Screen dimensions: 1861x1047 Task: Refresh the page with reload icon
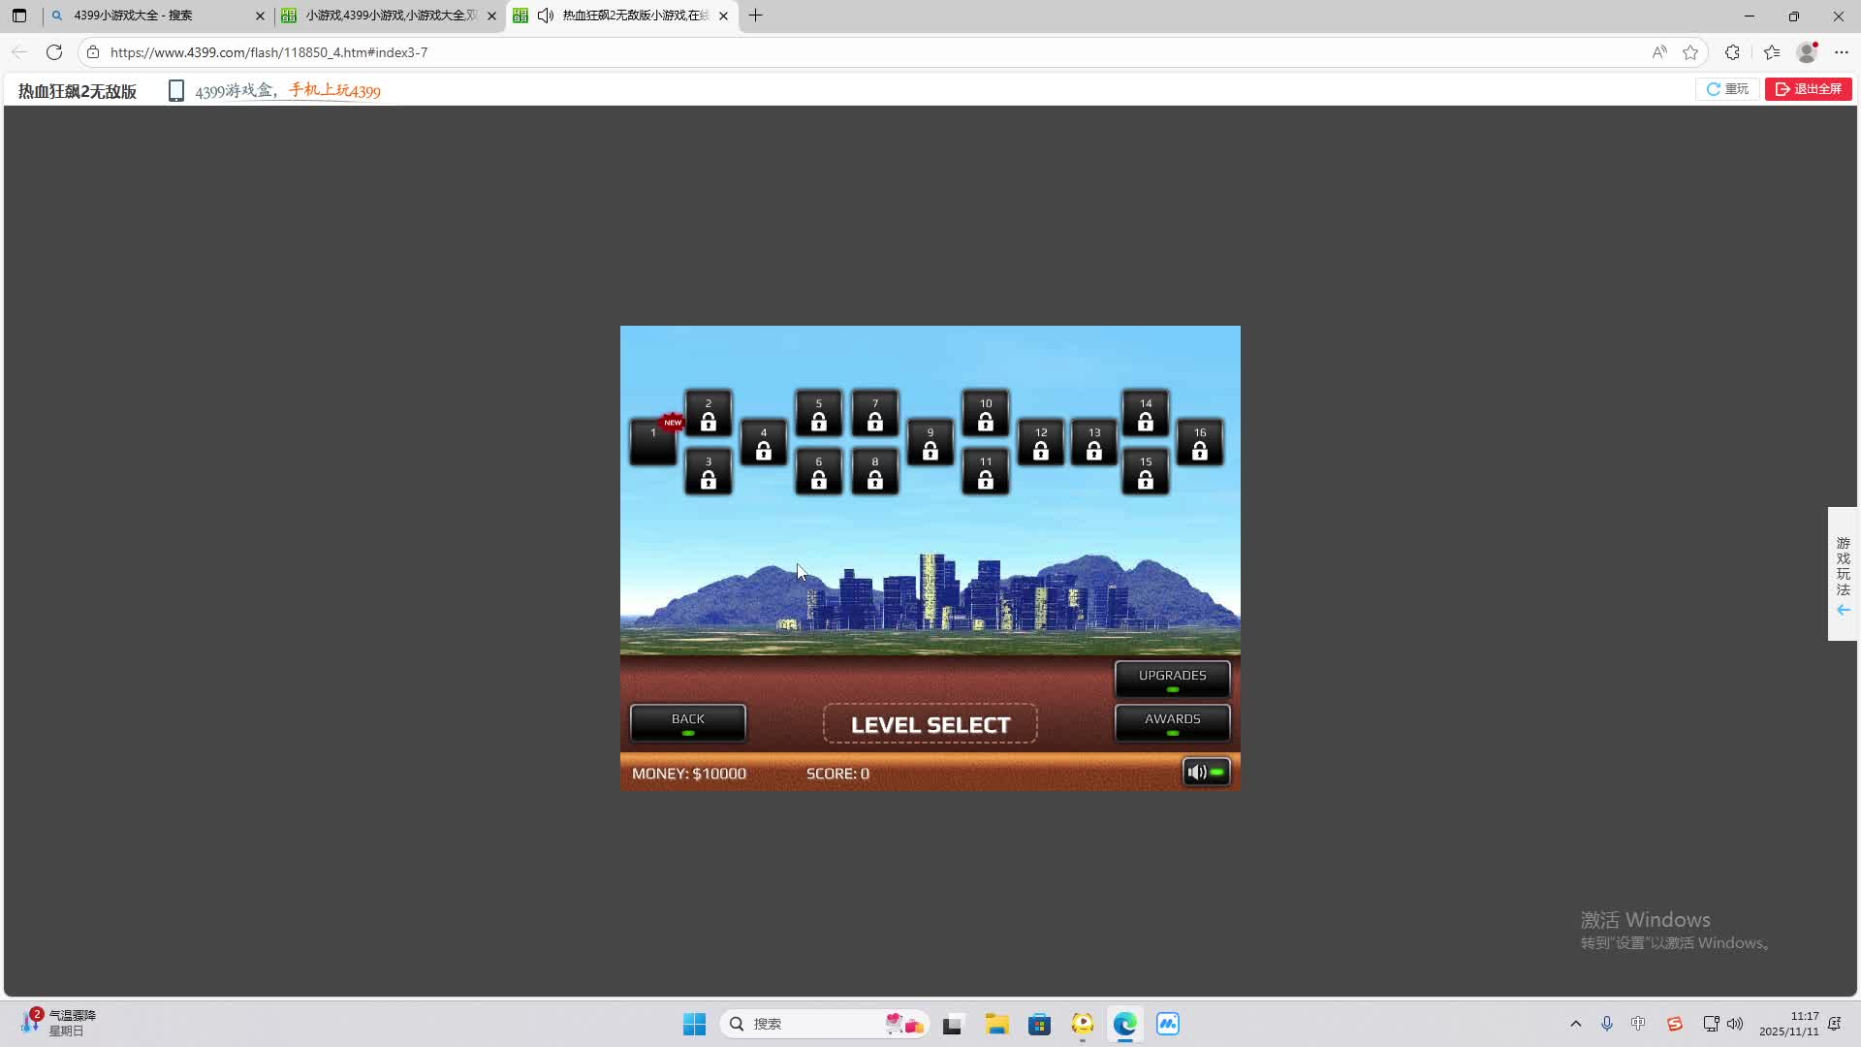click(54, 52)
